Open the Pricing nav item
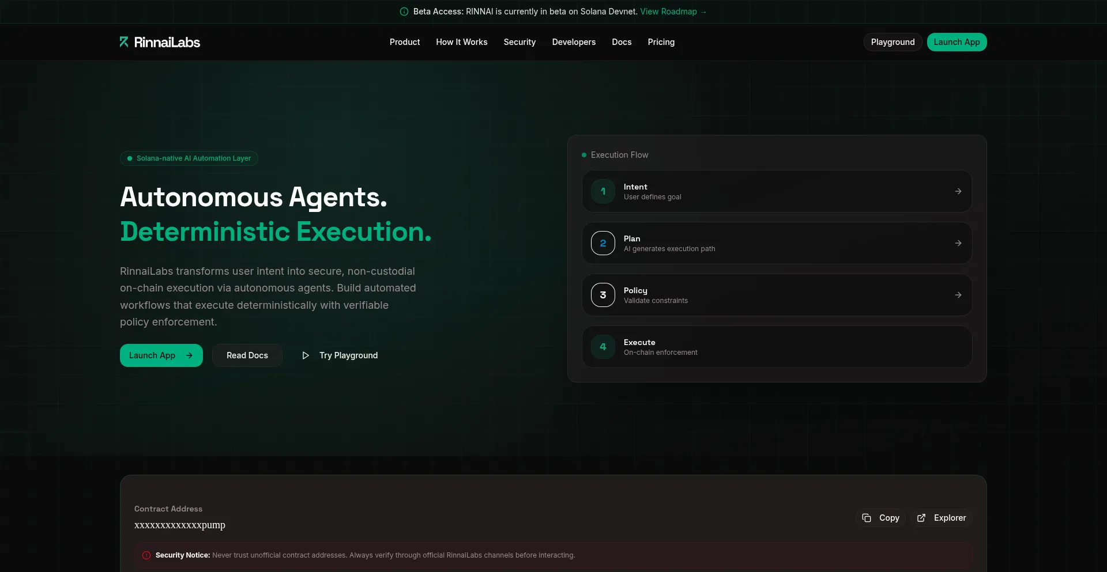The width and height of the screenshot is (1107, 572). [661, 42]
